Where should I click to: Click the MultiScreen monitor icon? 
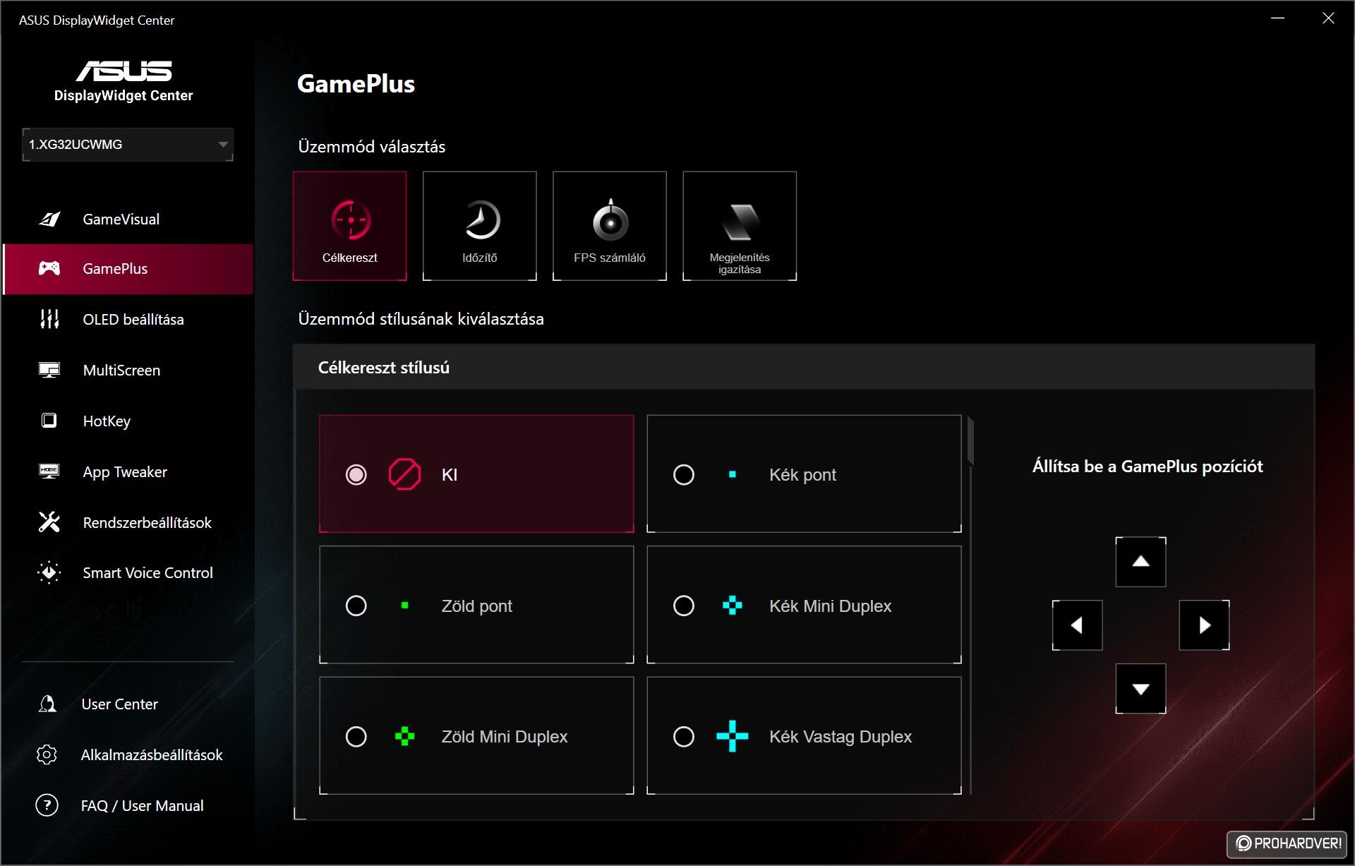49,370
